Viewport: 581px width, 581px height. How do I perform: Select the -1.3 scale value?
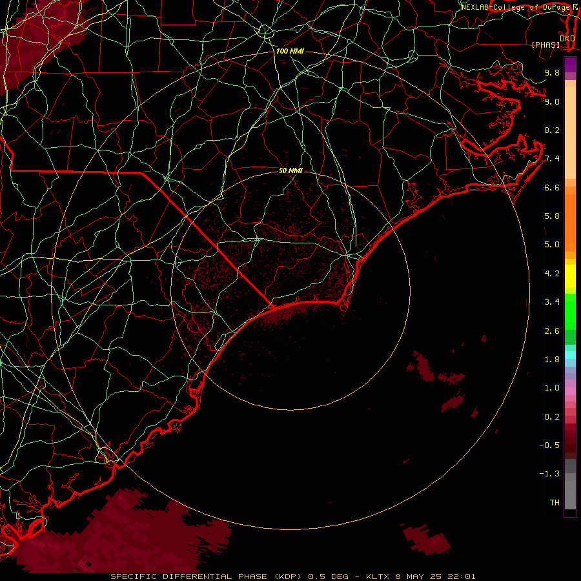[x=549, y=474]
